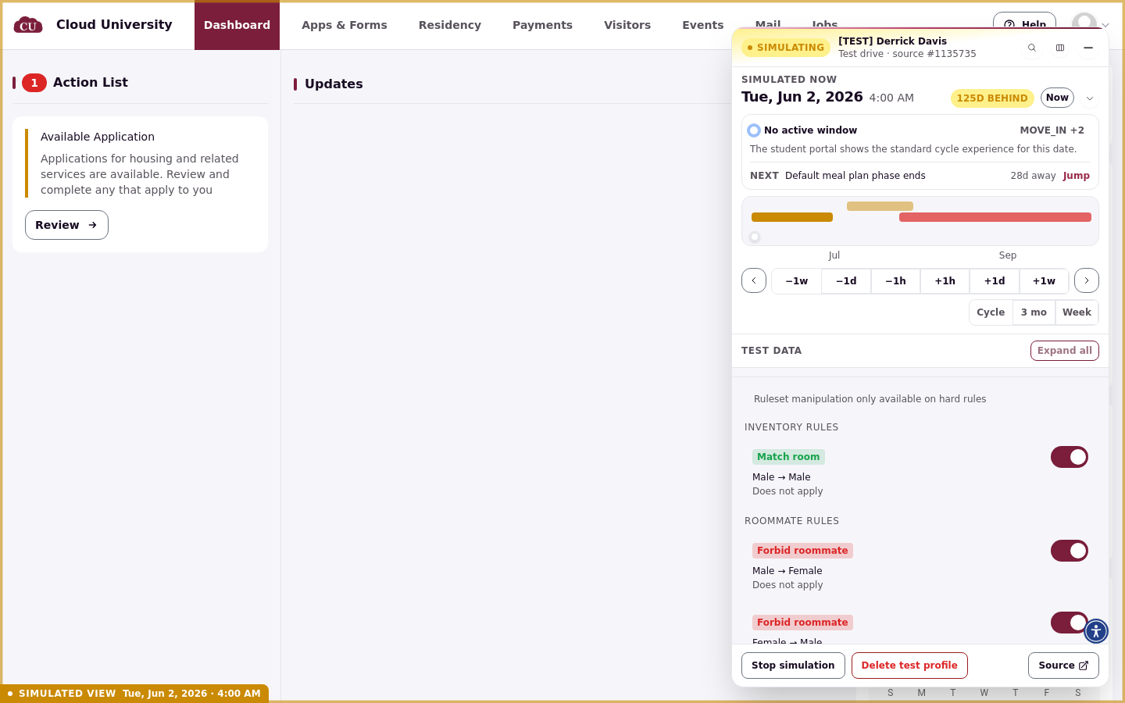Open the Visitors tab
Viewport: 1125px width, 703px height.
pyautogui.click(x=627, y=25)
